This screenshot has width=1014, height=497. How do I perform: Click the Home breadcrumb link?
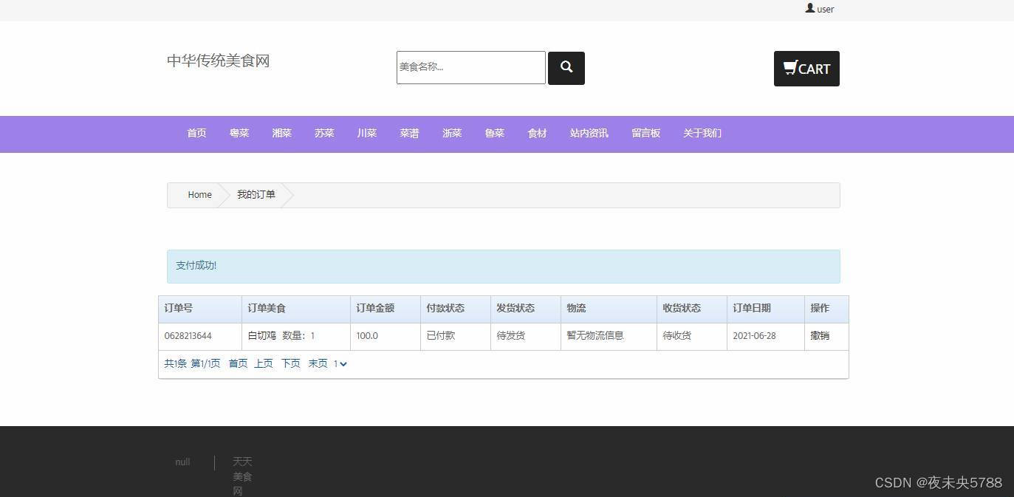point(199,195)
